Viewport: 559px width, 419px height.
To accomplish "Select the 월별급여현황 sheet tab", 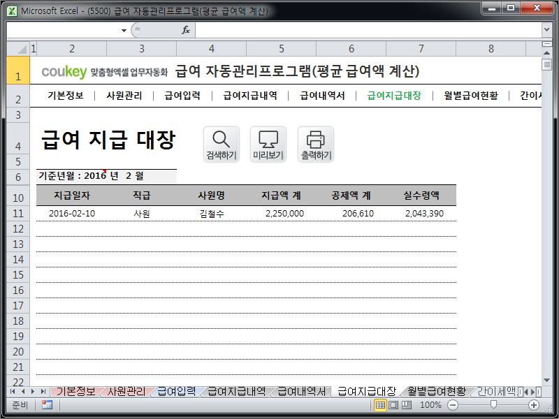I will coord(437,391).
